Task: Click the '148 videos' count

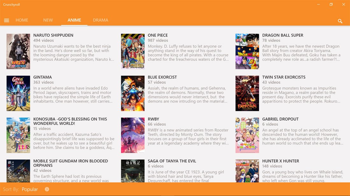Action: pos(272,166)
